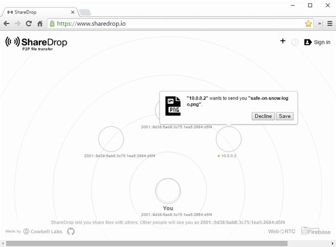
Task: Open the GitHub octocat icon
Action: click(71, 232)
